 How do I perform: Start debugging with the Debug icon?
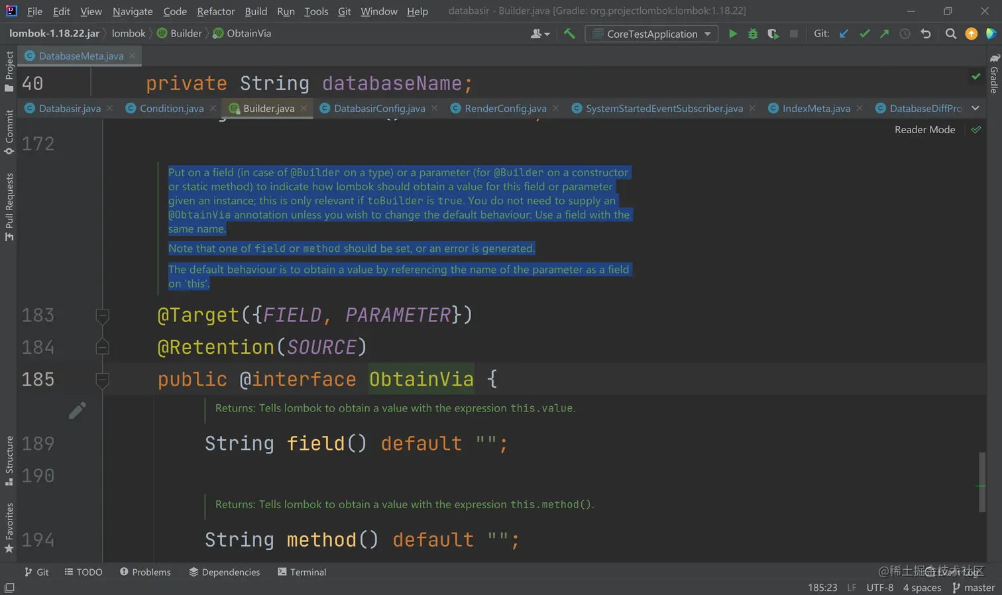tap(753, 34)
